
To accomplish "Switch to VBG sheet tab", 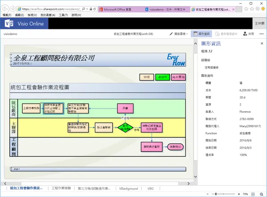I will pyautogui.click(x=150, y=188).
